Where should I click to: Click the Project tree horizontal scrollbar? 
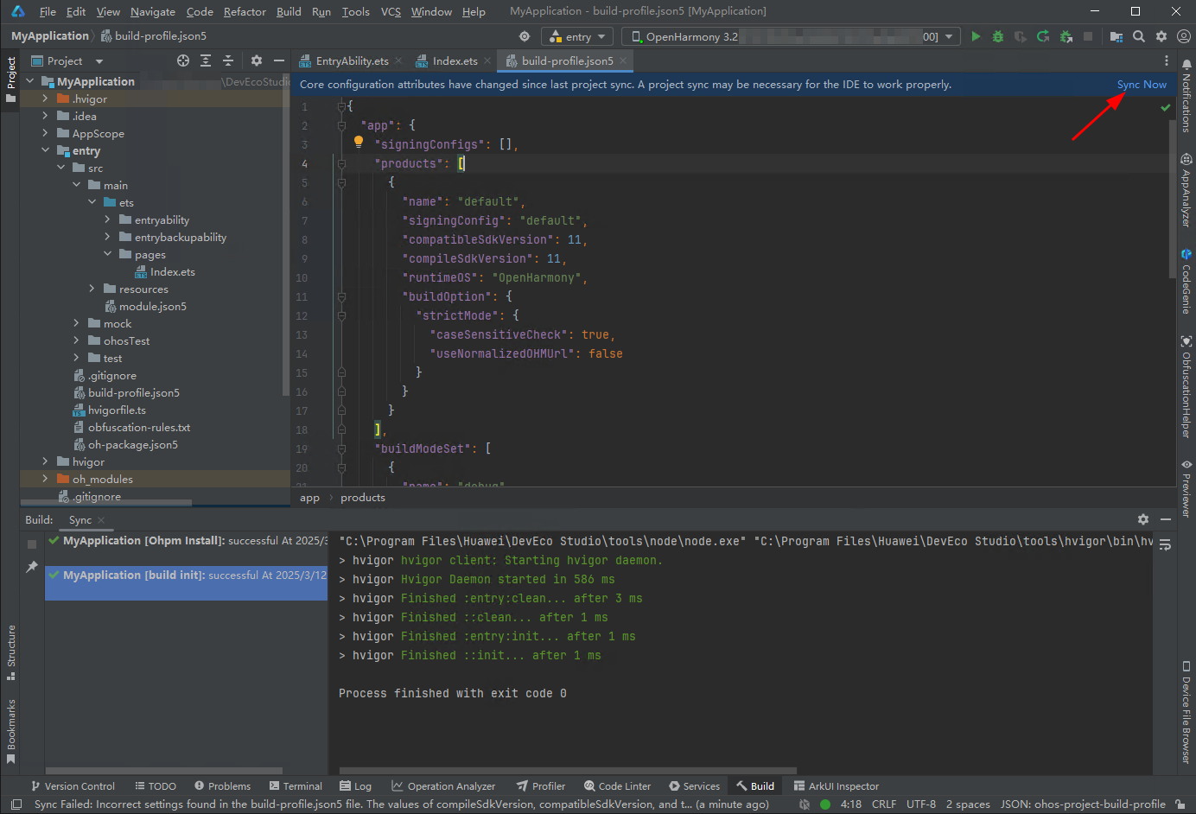[x=106, y=502]
